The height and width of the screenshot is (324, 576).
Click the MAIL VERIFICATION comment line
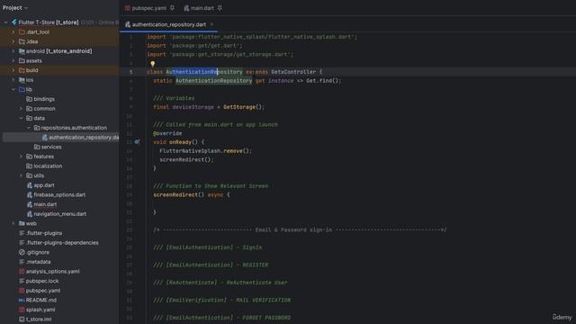(222, 300)
